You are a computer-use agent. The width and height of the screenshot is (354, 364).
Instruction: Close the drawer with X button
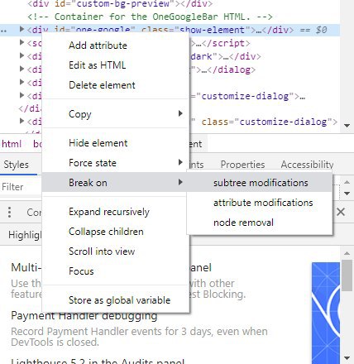[341, 212]
